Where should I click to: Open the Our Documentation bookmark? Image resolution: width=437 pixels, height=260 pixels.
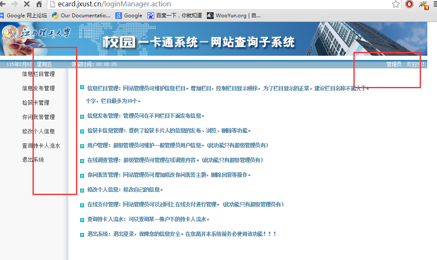81,16
